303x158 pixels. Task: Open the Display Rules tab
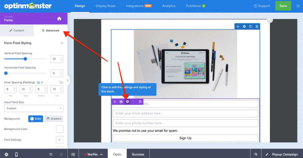pyautogui.click(x=106, y=6)
